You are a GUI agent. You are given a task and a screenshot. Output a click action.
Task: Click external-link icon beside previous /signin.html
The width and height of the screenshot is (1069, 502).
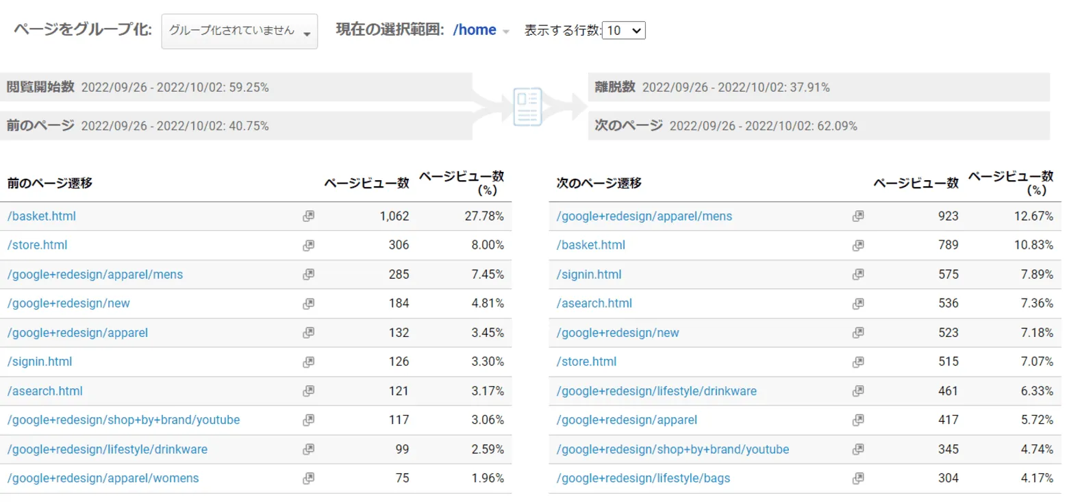tap(309, 362)
